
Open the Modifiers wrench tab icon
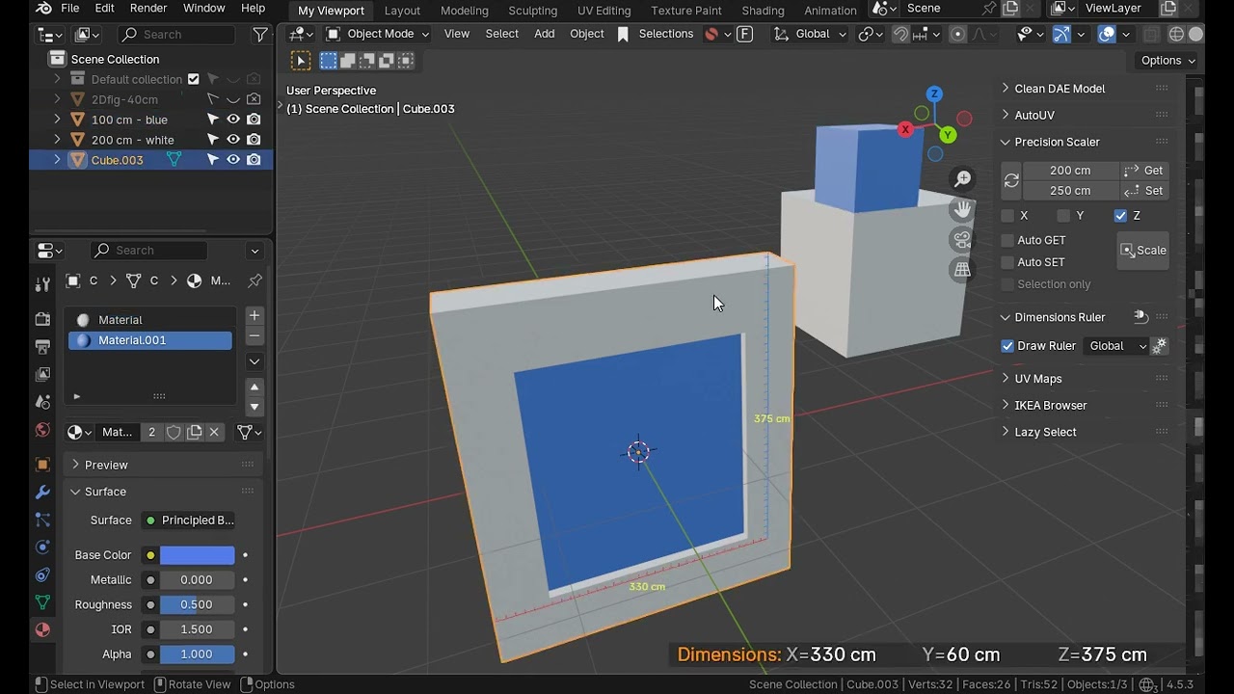pos(42,492)
